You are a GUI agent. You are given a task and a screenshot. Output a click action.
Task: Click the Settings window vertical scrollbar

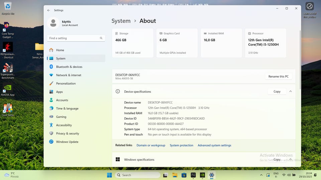tap(300, 60)
